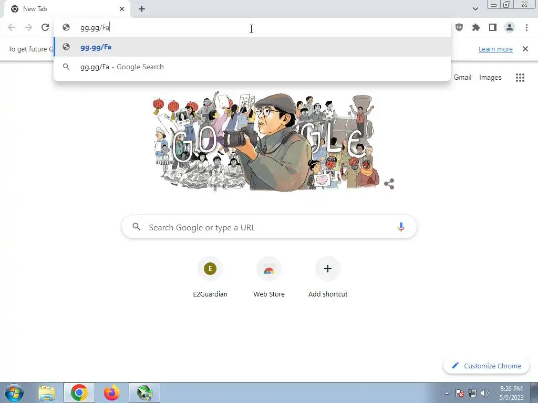The width and height of the screenshot is (538, 403).
Task: Click the magnifier icon in search box
Action: pyautogui.click(x=137, y=227)
